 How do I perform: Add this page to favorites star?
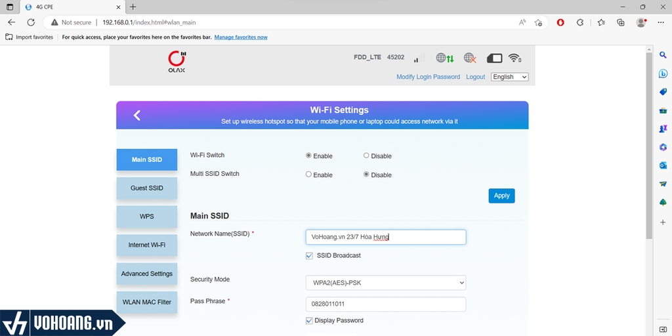pyautogui.click(x=539, y=22)
